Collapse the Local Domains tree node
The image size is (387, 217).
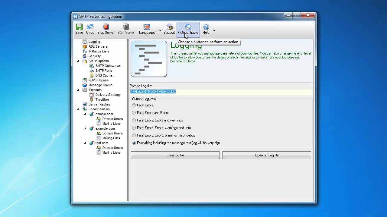coord(78,109)
